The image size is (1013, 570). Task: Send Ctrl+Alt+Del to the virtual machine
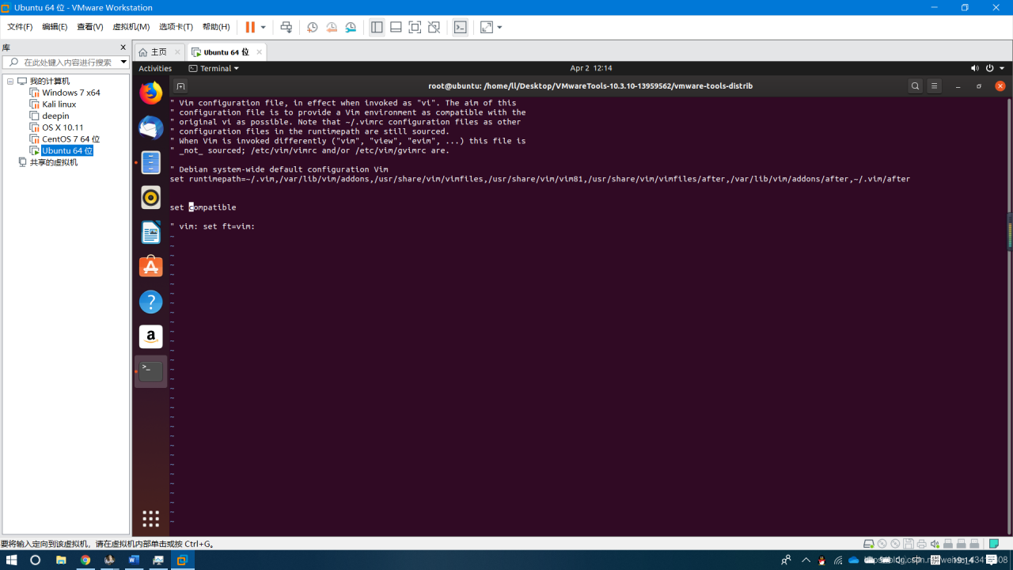pos(286,27)
